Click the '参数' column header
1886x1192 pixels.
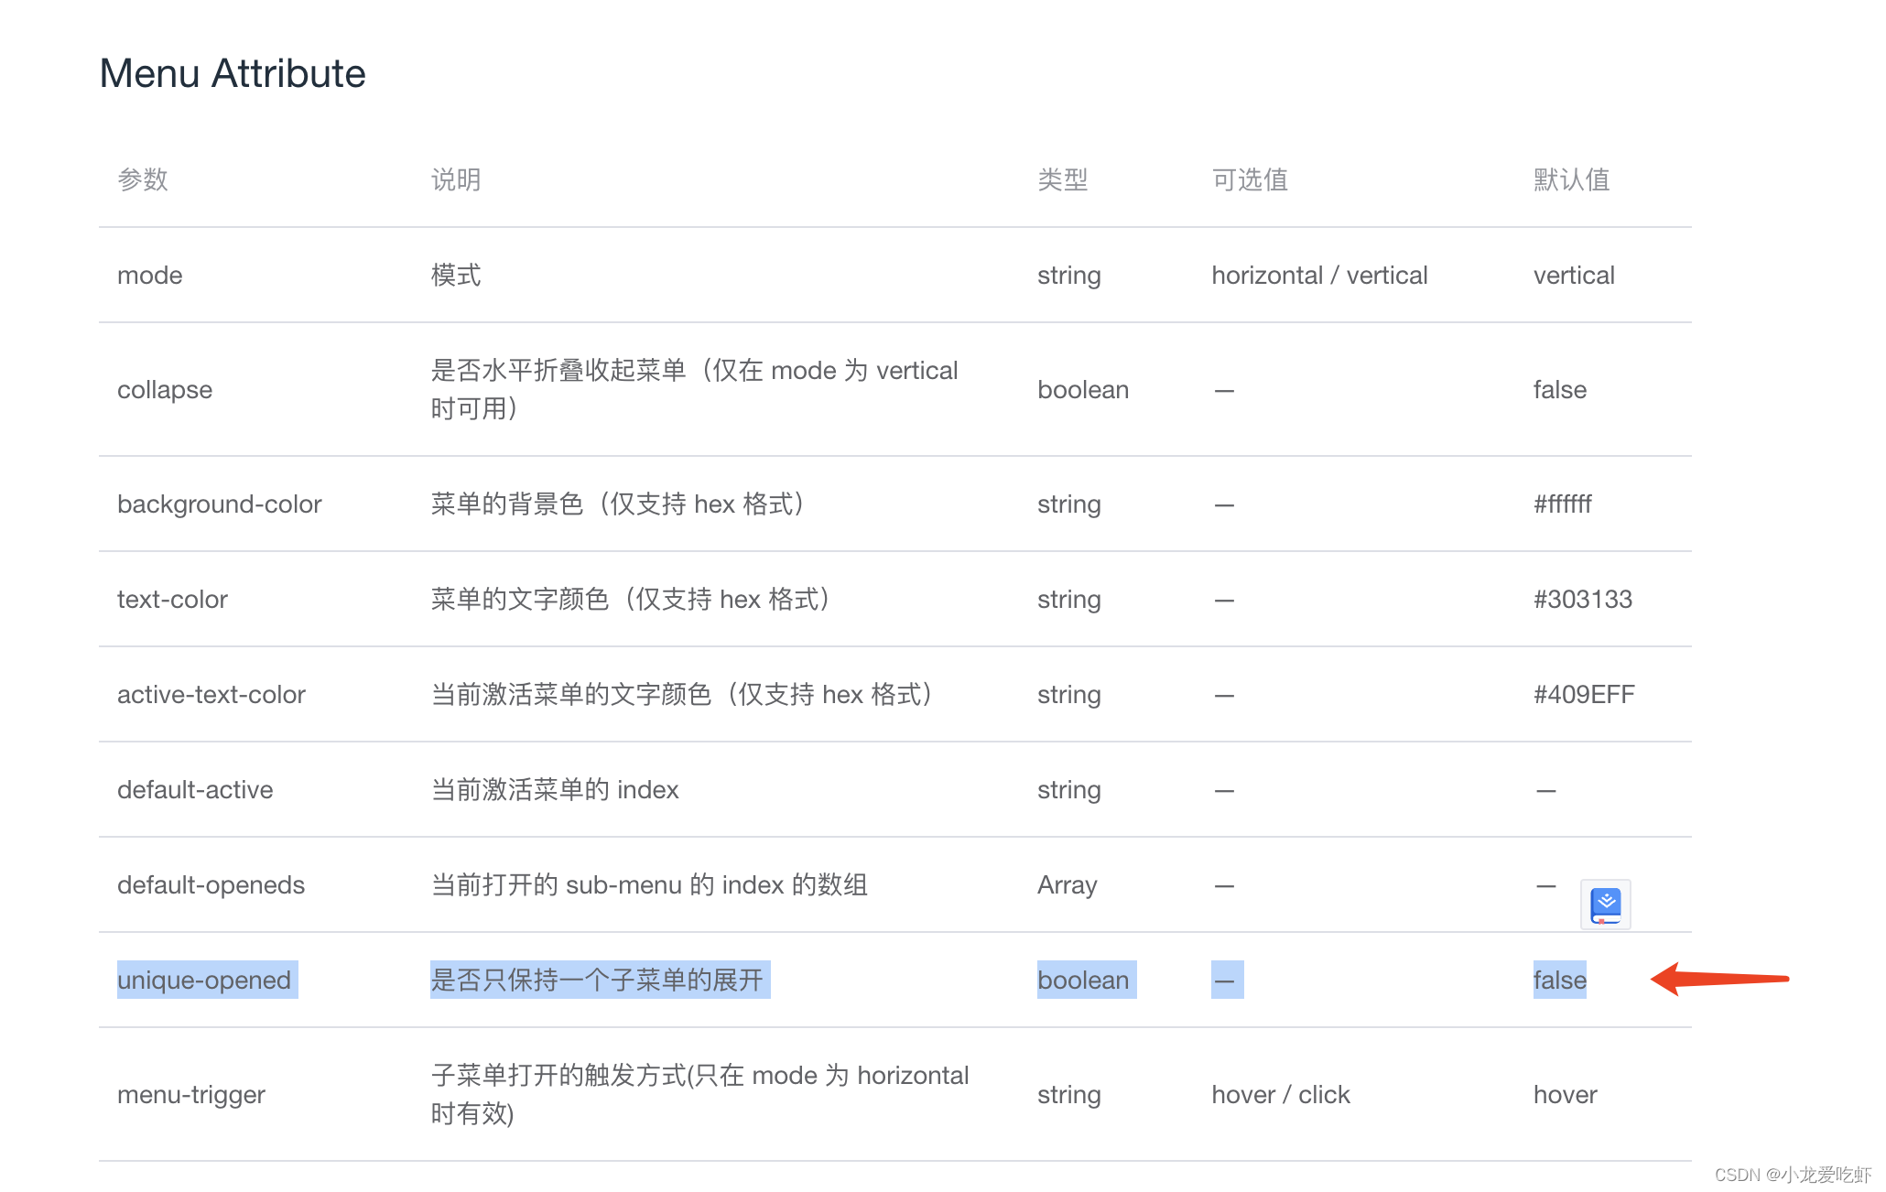(x=143, y=179)
